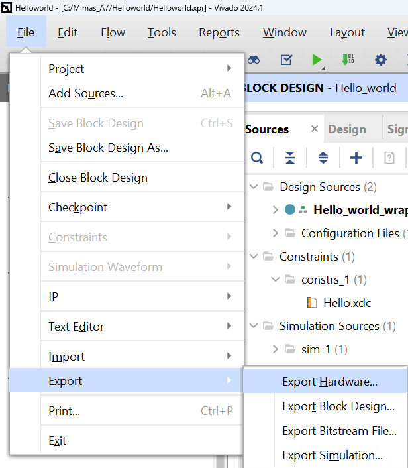Expand the sim_1 simulation folder
This screenshot has width=408, height=468.
tap(276, 349)
